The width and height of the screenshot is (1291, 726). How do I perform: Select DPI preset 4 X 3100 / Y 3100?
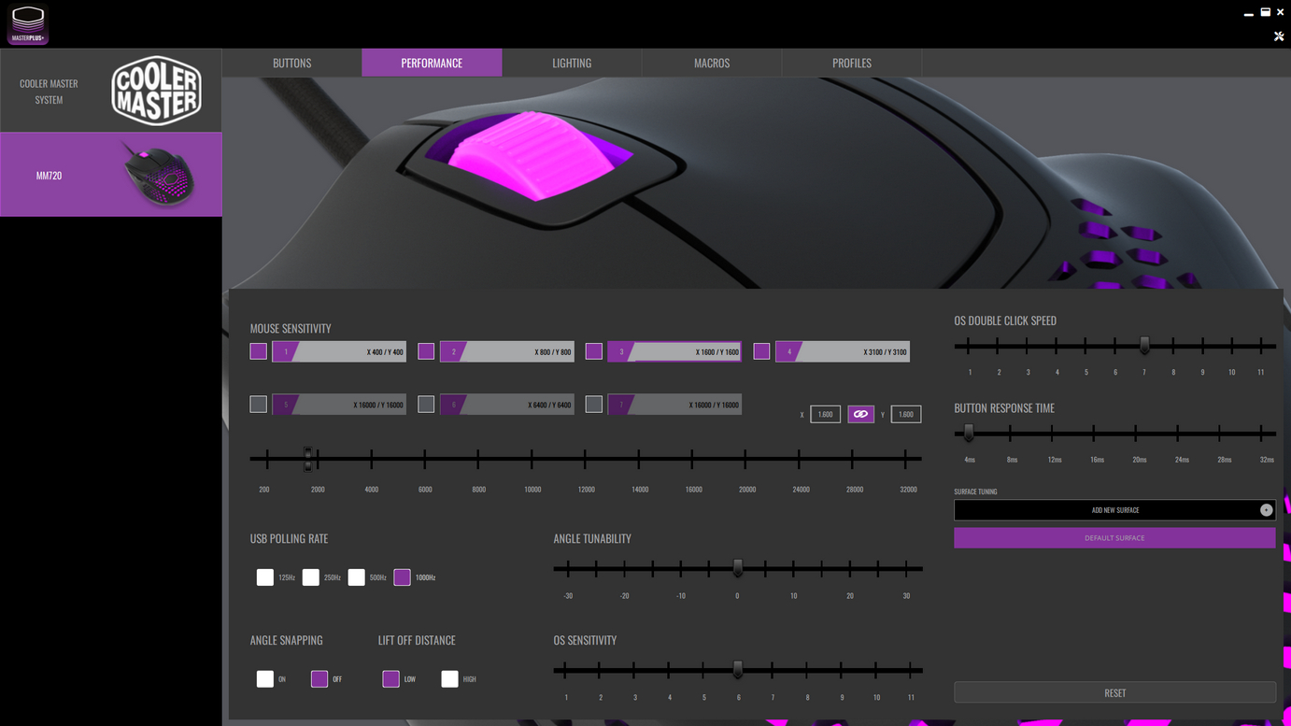(x=843, y=352)
